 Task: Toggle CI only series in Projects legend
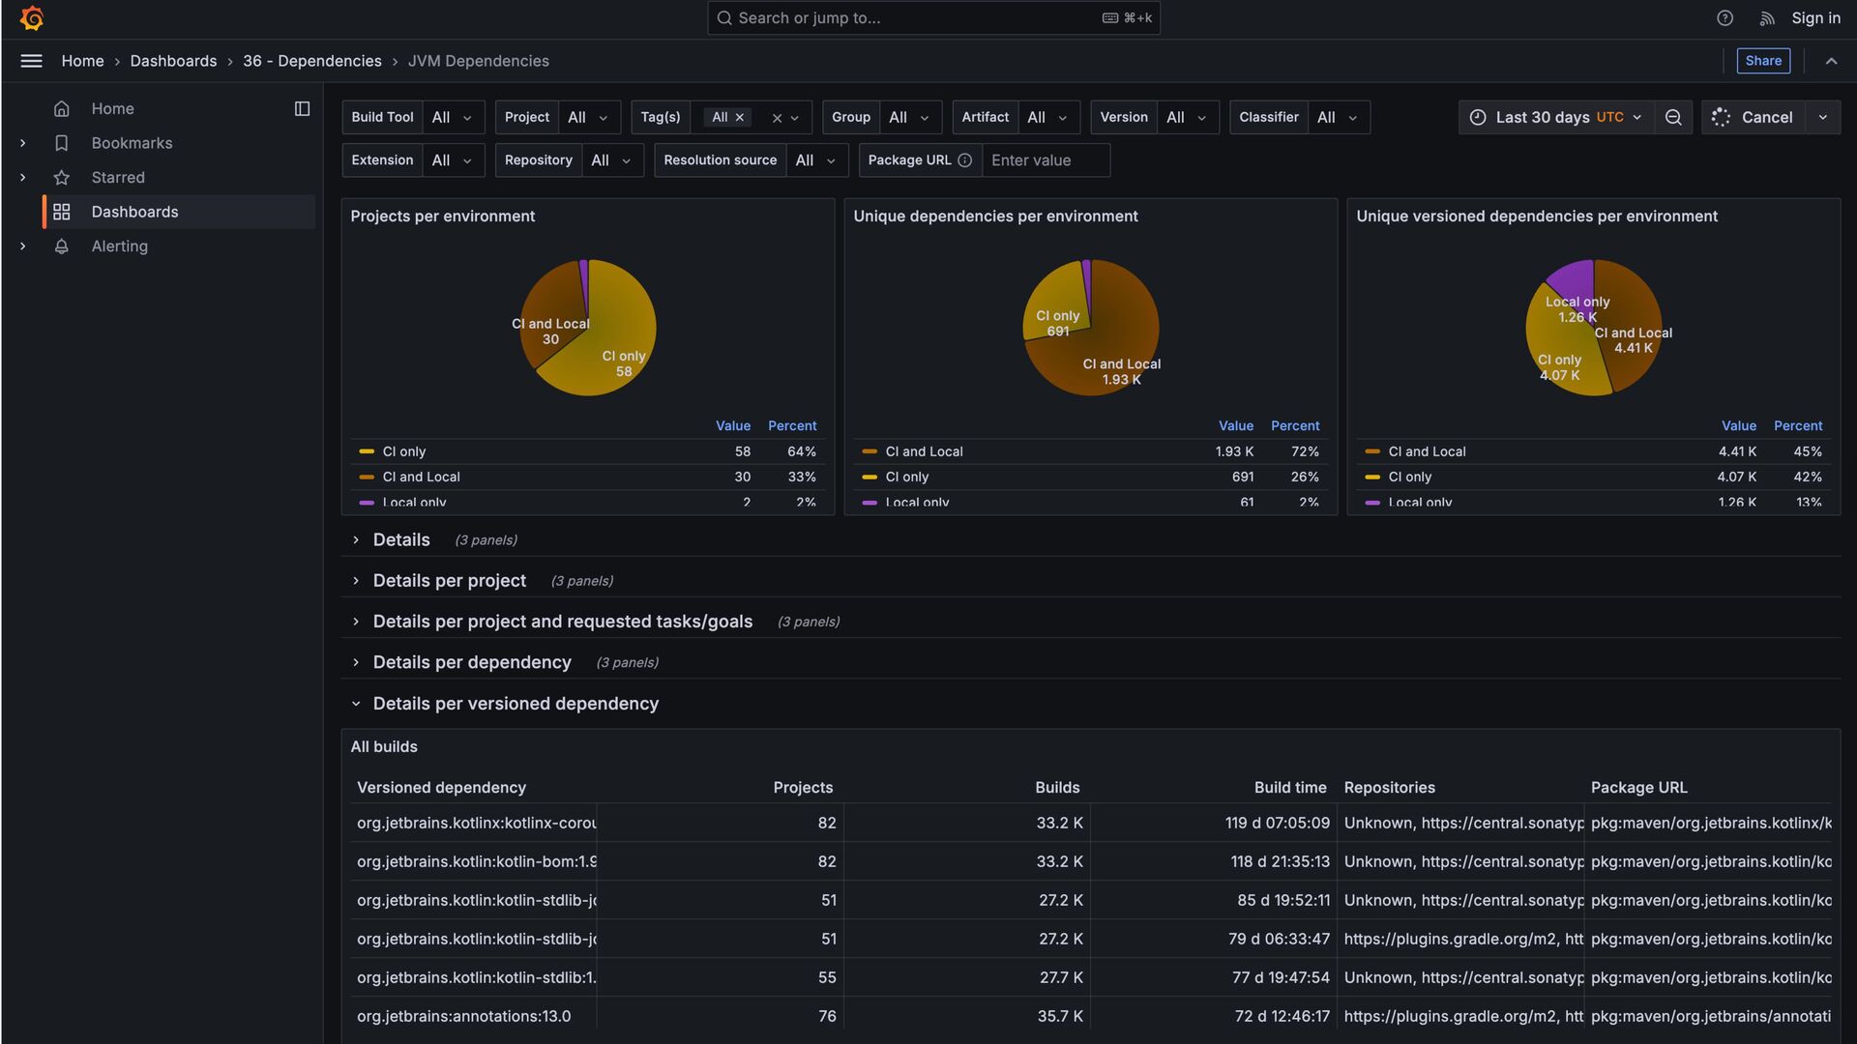(x=403, y=451)
